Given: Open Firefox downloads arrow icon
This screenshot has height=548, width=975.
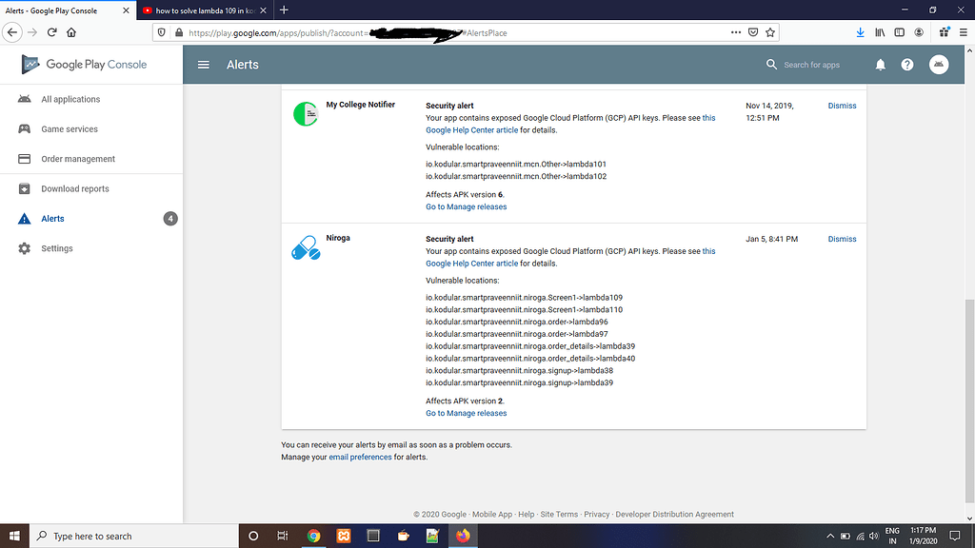Looking at the screenshot, I should (x=860, y=32).
